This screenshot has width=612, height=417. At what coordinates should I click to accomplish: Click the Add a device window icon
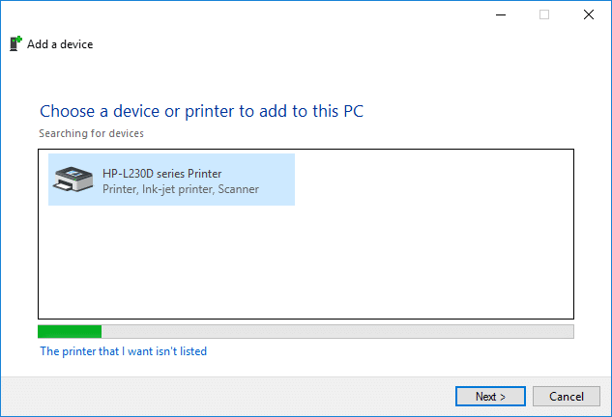tap(15, 43)
